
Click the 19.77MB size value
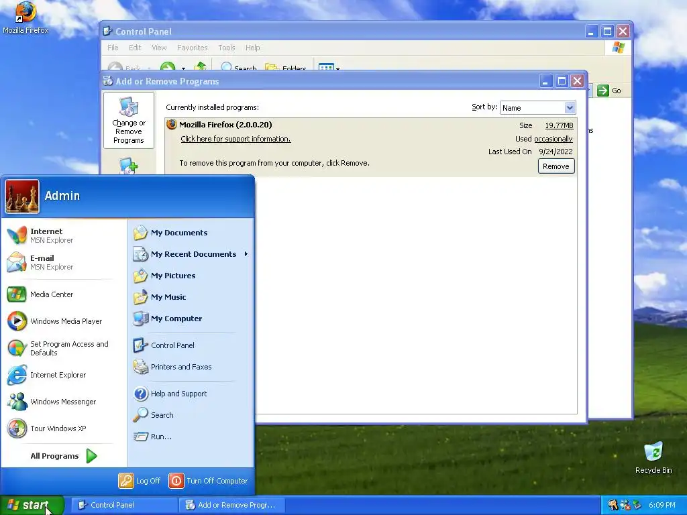(559, 125)
